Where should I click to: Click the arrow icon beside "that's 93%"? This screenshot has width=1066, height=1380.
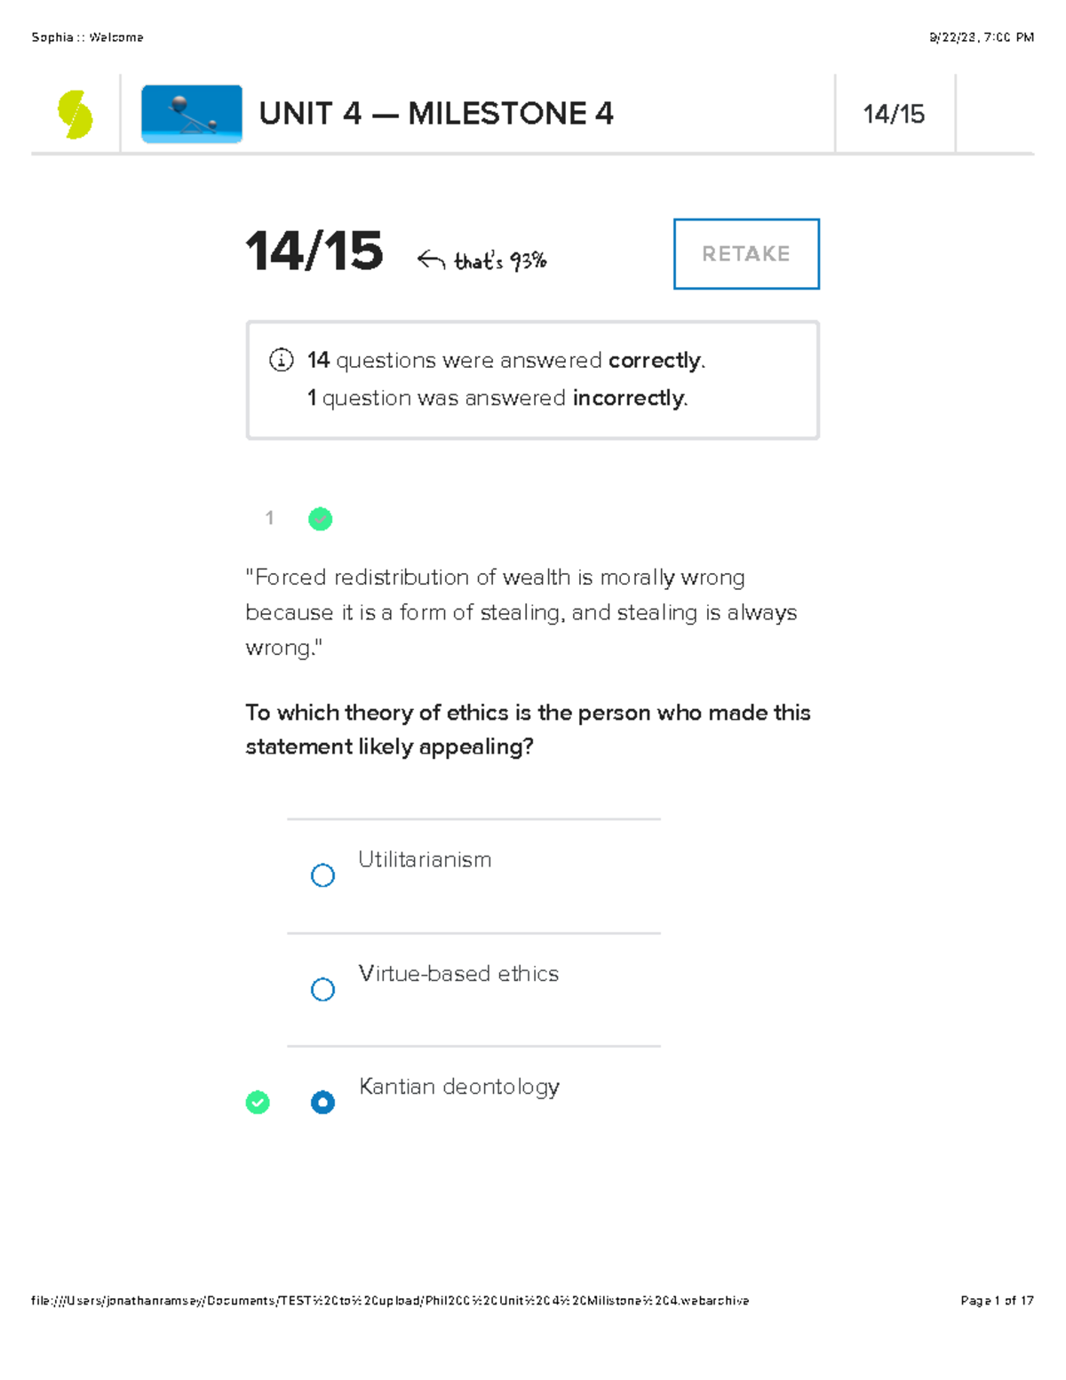click(431, 259)
